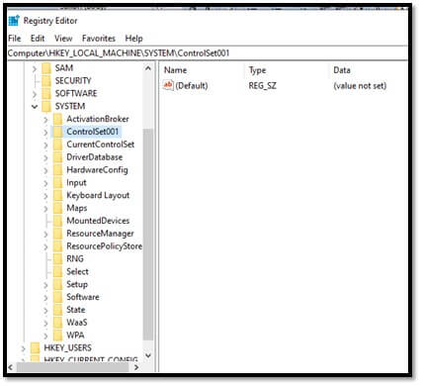Expand the SAM key

coord(35,68)
